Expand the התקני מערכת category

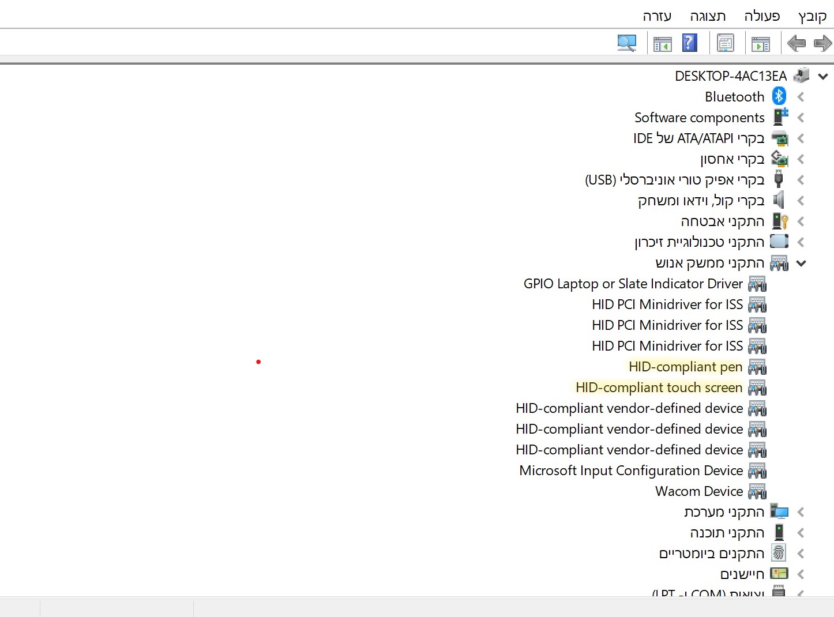pos(801,512)
